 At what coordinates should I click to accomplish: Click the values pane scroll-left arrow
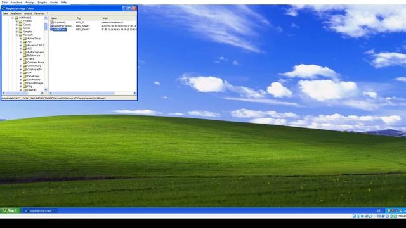pos(51,93)
